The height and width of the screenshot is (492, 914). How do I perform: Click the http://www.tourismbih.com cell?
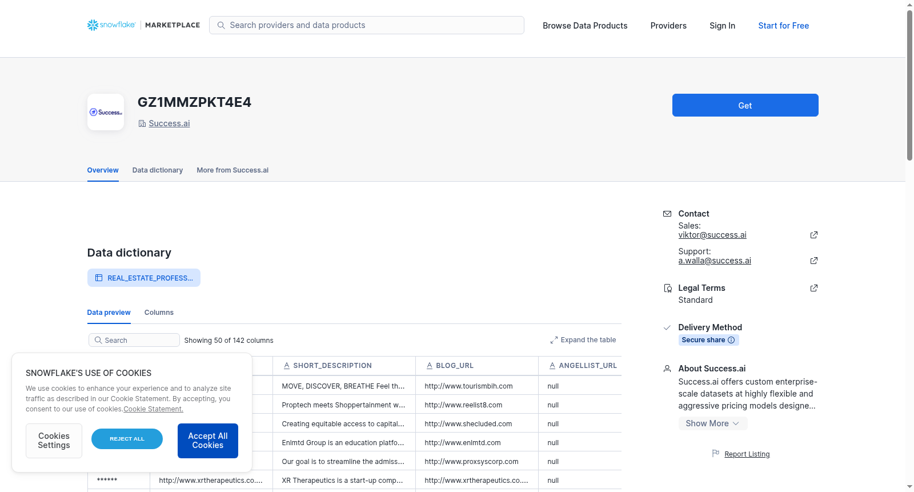click(477, 386)
